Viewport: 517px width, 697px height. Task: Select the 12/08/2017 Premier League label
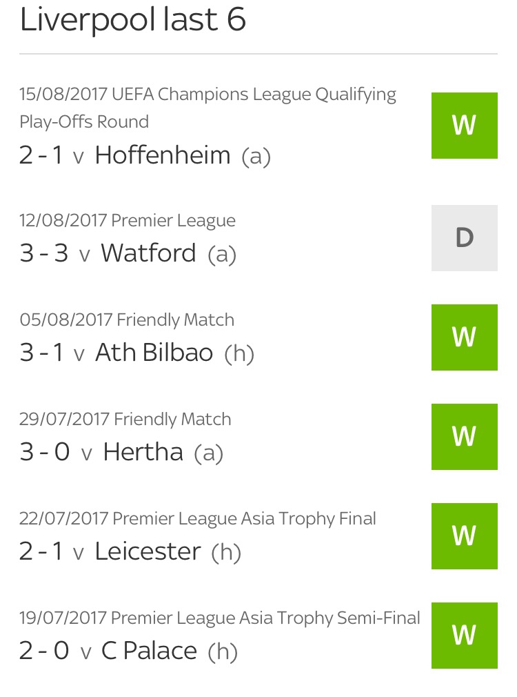coord(128,221)
